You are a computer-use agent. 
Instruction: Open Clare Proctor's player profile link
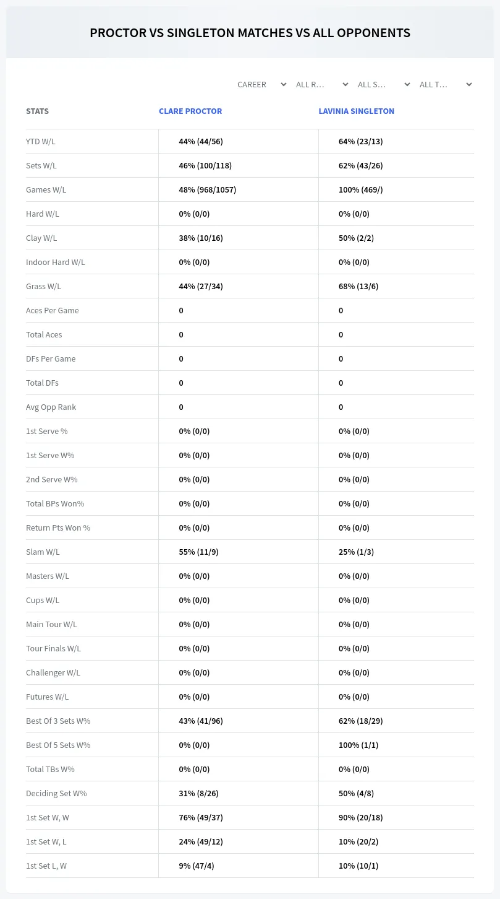point(190,111)
